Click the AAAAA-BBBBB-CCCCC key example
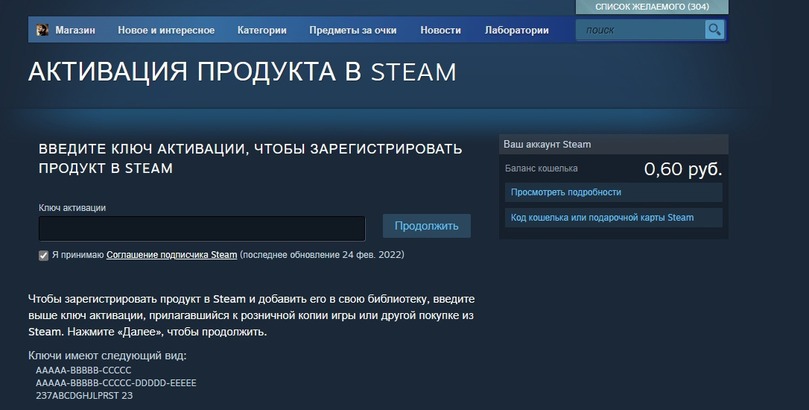 pos(83,370)
